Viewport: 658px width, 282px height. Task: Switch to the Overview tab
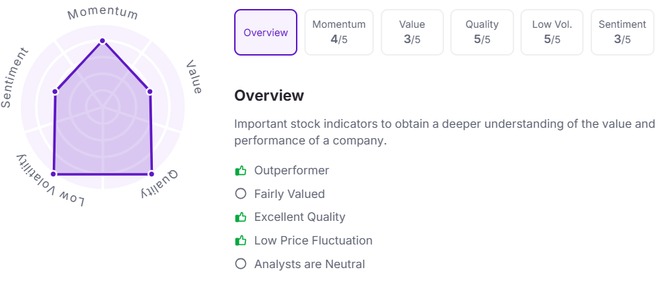pyautogui.click(x=265, y=33)
